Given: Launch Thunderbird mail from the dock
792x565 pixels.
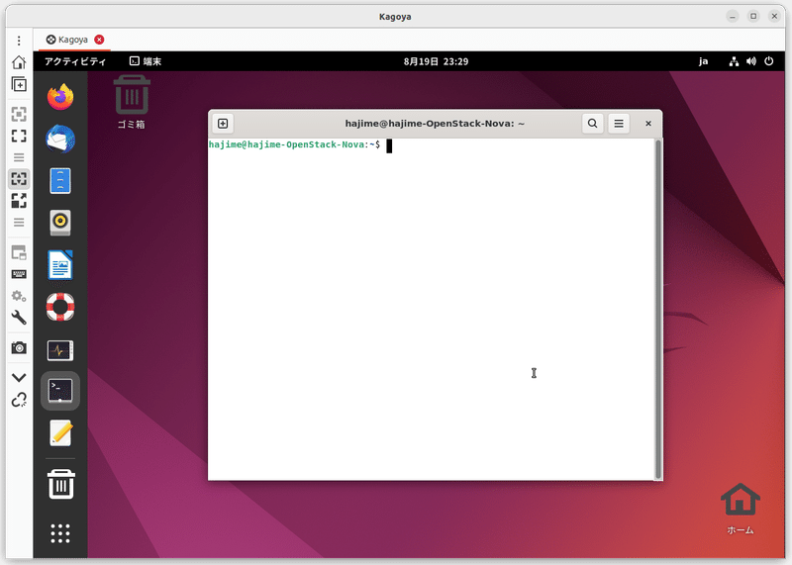Looking at the screenshot, I should pyautogui.click(x=60, y=139).
